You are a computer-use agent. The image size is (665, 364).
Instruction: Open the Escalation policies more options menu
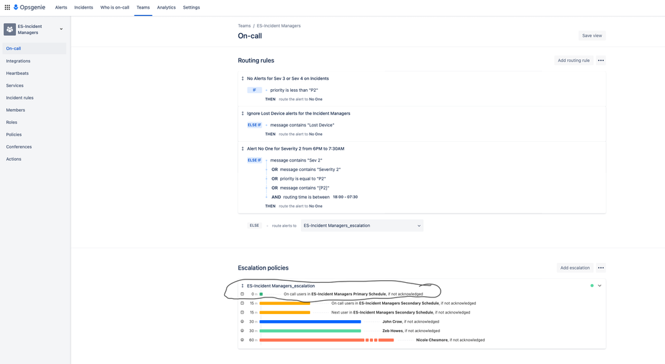(x=600, y=268)
